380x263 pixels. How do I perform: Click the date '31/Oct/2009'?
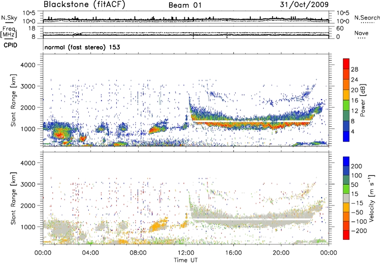click(x=304, y=4)
